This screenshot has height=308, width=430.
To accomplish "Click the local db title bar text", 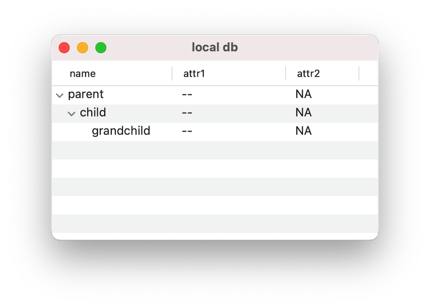I will click(x=215, y=48).
